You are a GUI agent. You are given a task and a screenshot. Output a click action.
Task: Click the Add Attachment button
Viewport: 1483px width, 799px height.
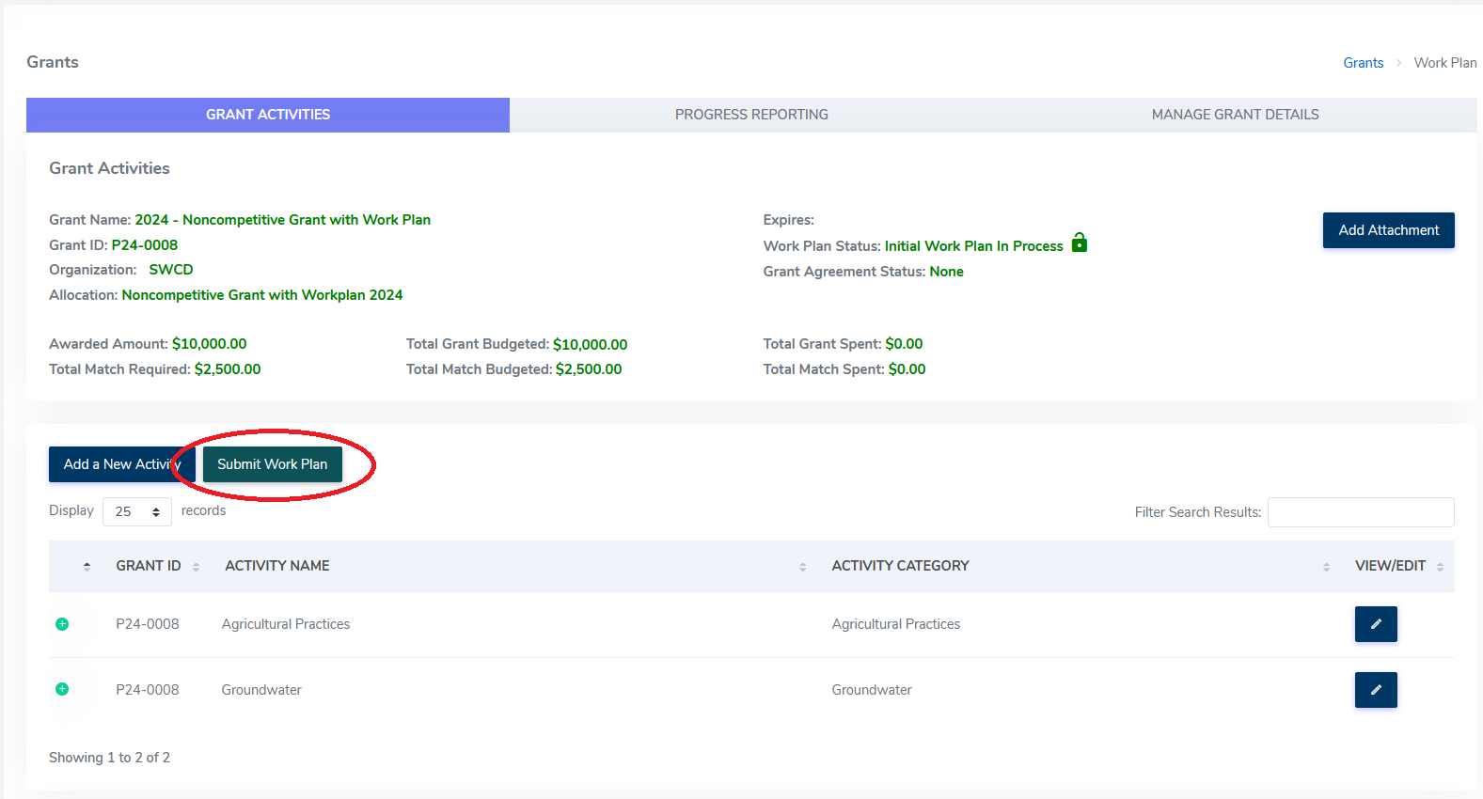(x=1388, y=230)
